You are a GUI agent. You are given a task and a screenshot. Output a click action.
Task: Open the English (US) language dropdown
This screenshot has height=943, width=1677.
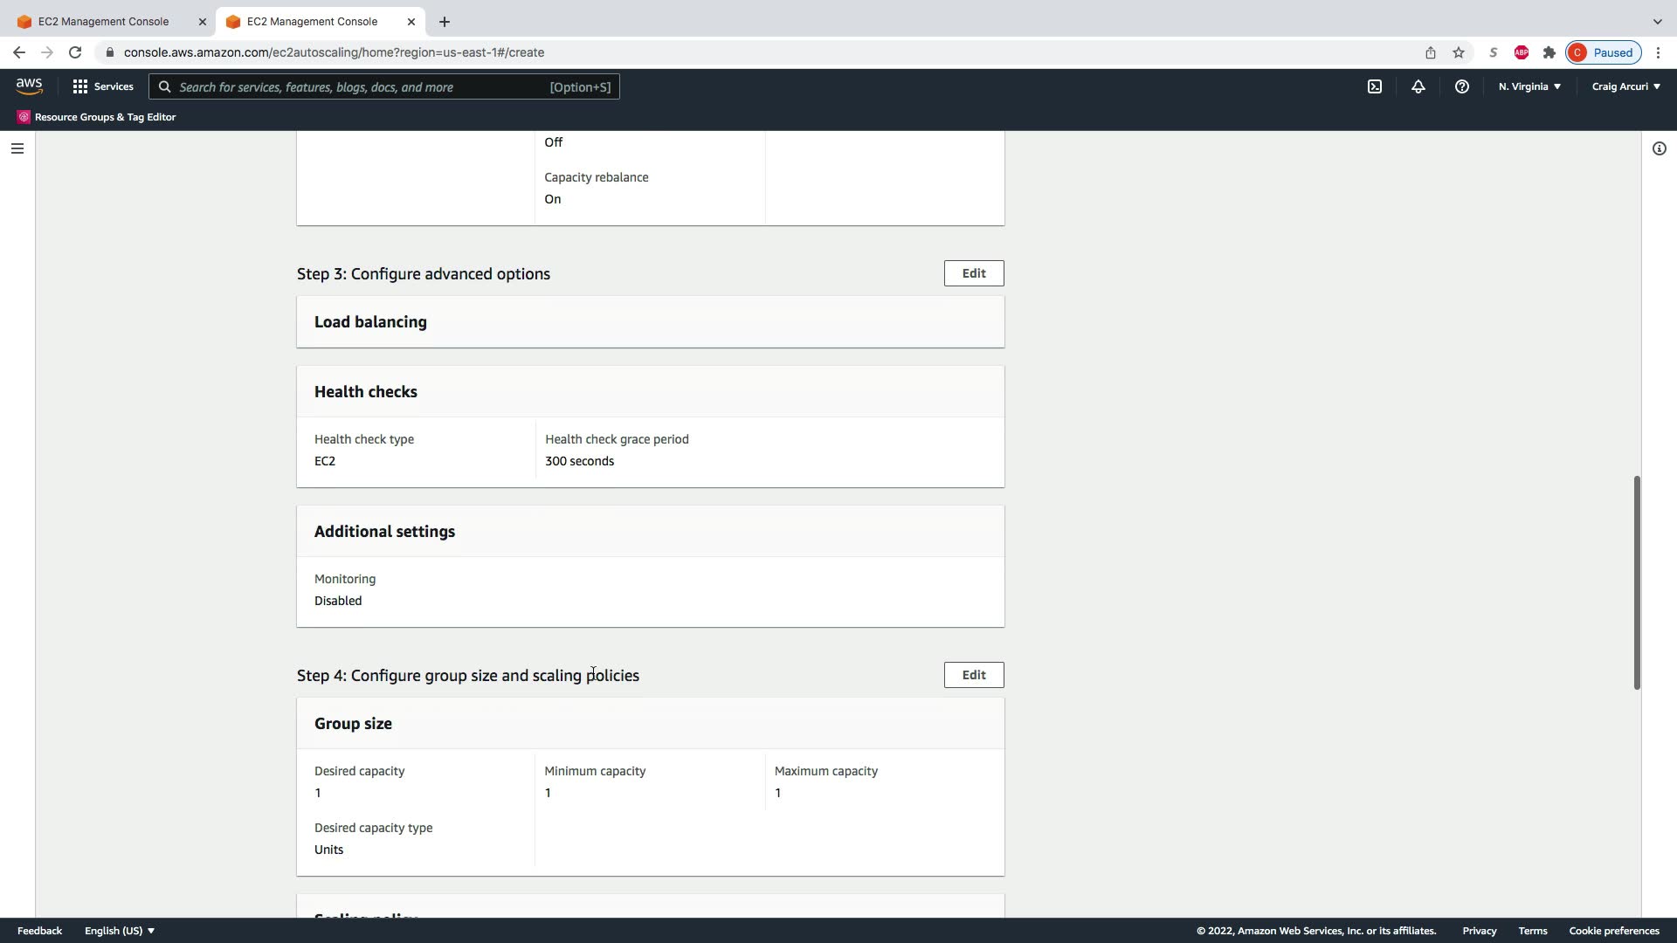119,931
